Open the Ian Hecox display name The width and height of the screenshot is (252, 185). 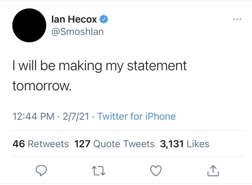[74, 19]
